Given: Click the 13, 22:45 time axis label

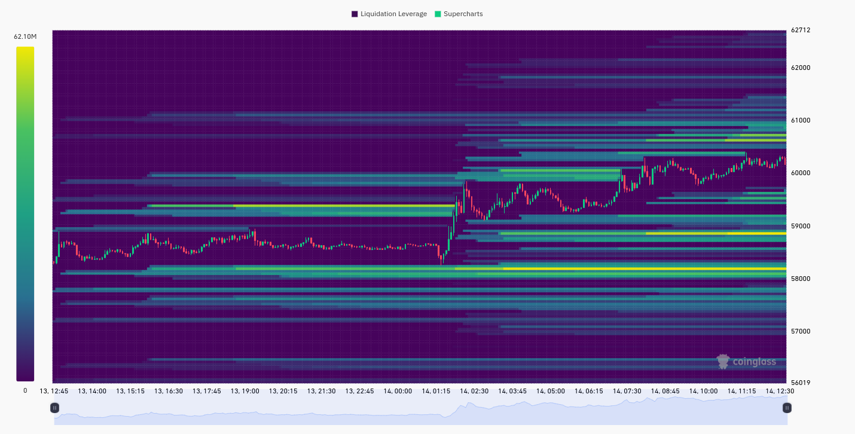Looking at the screenshot, I should coord(360,391).
